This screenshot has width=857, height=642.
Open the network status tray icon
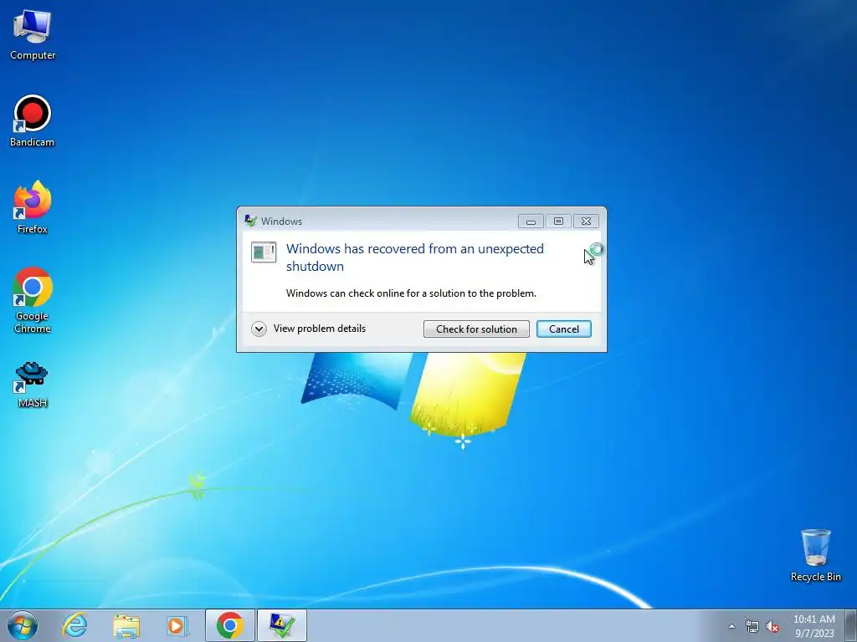point(752,627)
